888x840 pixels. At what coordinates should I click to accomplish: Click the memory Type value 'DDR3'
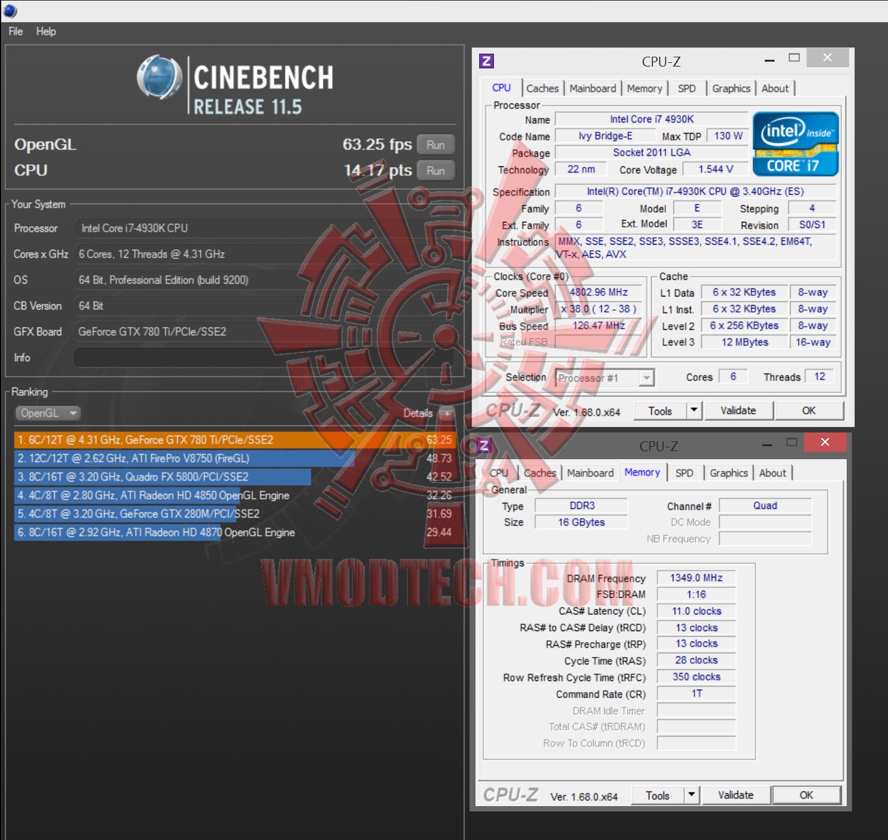pos(582,505)
